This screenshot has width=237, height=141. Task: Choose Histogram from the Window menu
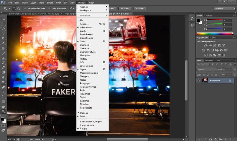click(85, 55)
